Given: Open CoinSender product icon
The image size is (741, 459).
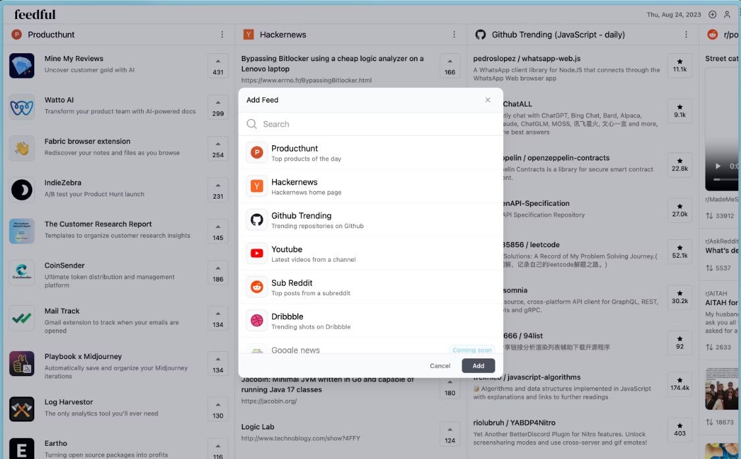Looking at the screenshot, I should tap(22, 273).
